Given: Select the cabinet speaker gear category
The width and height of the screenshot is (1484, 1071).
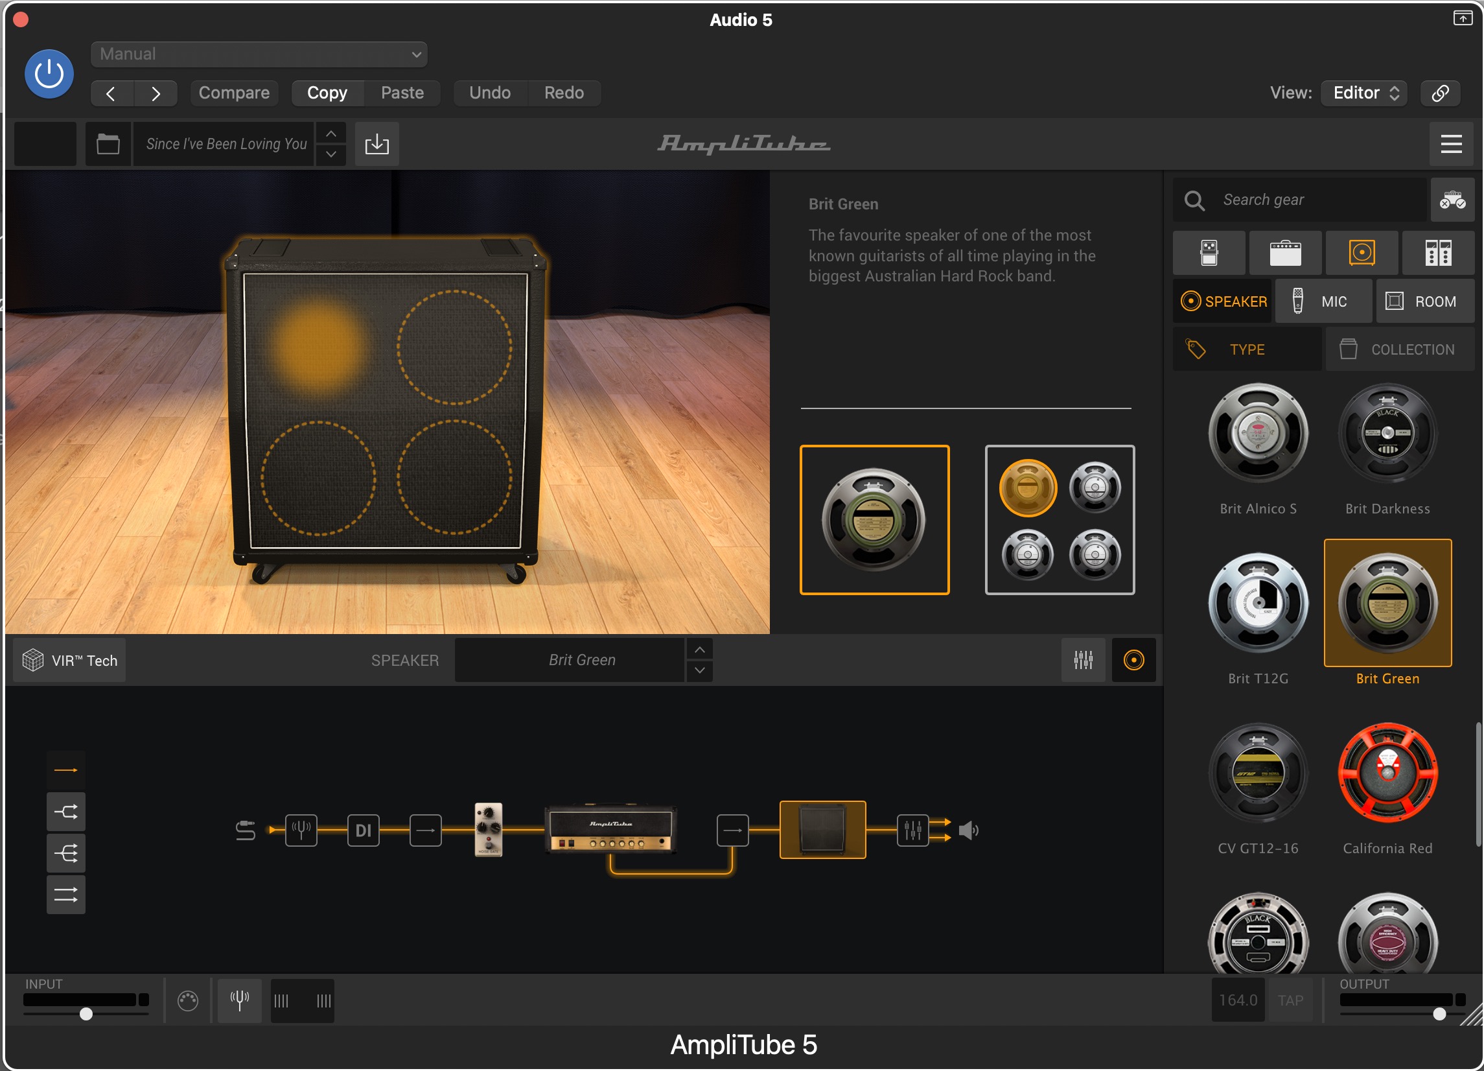Looking at the screenshot, I should coord(1363,253).
